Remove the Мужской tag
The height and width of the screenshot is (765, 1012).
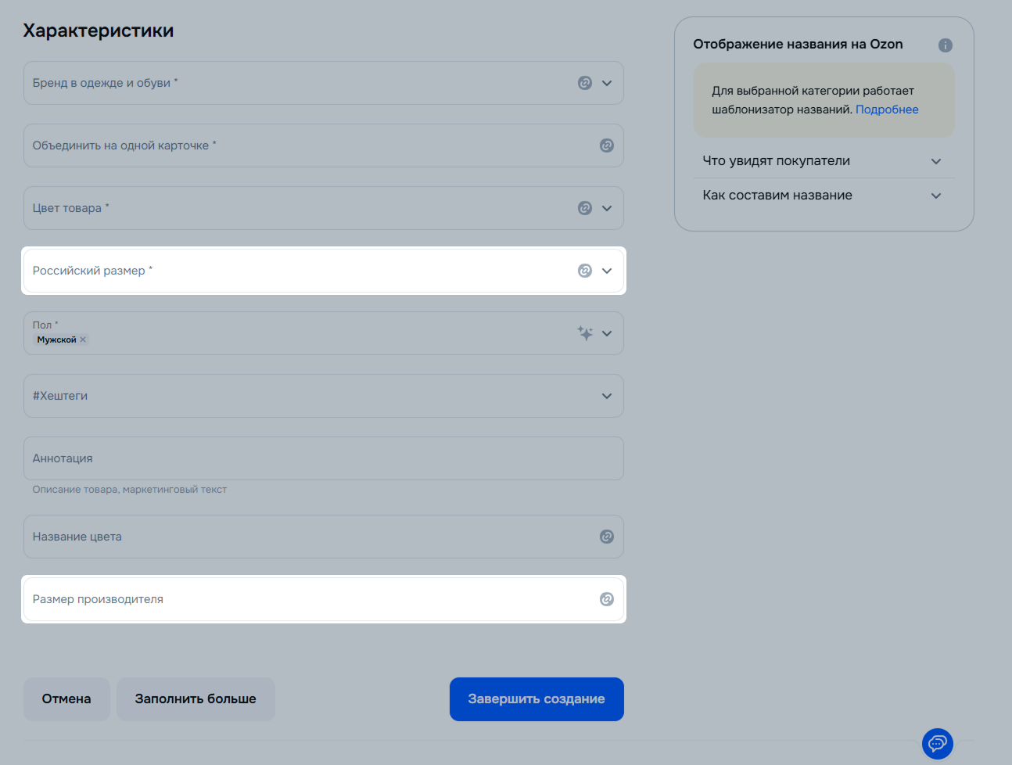click(x=83, y=339)
